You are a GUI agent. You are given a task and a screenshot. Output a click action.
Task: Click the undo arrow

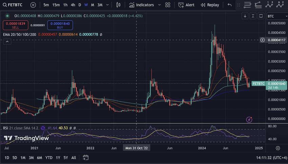click(x=230, y=5)
